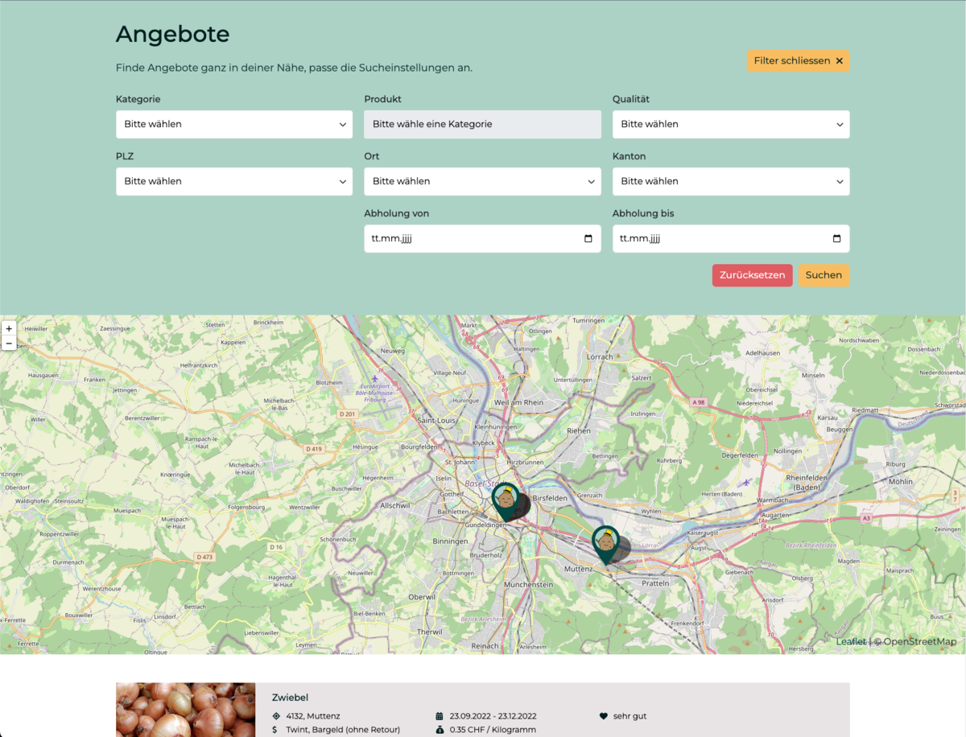Zoom in on the map
The height and width of the screenshot is (737, 966).
pos(9,328)
